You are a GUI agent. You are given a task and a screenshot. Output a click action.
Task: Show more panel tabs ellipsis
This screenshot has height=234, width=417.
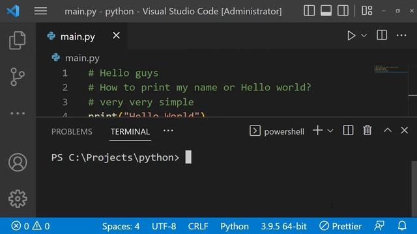tap(168, 131)
